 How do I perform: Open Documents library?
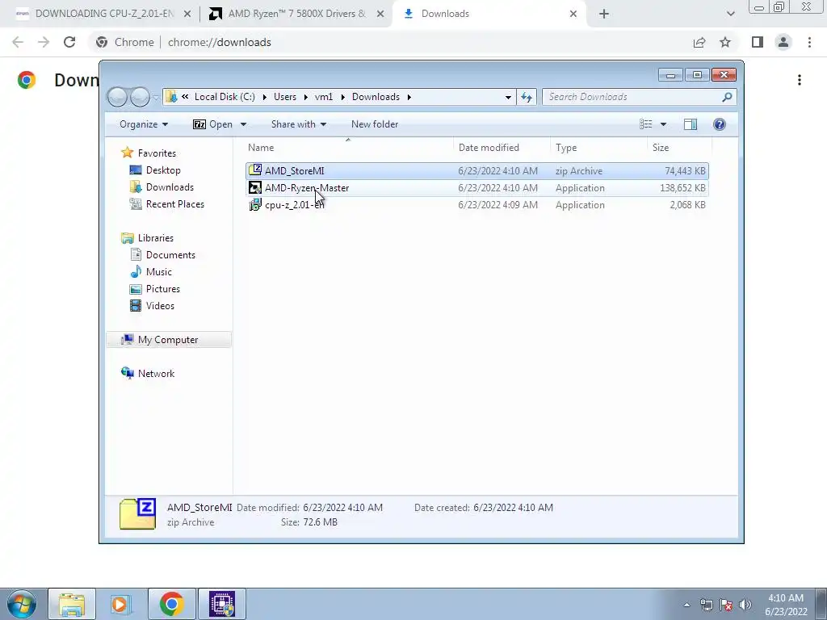(170, 254)
